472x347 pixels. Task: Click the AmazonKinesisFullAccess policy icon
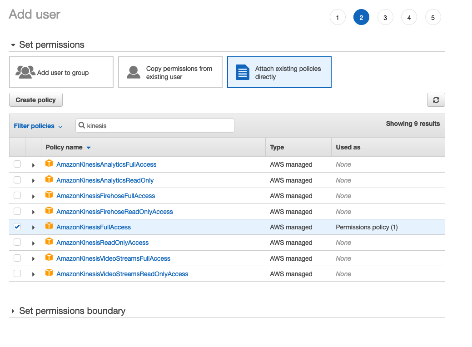click(49, 226)
